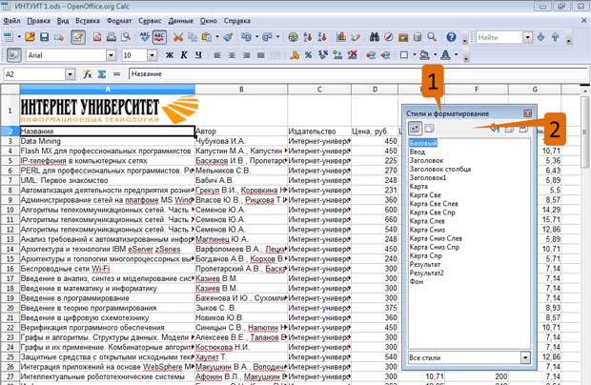
Task: Open Find & Replace binoculars icon
Action: [x=375, y=37]
